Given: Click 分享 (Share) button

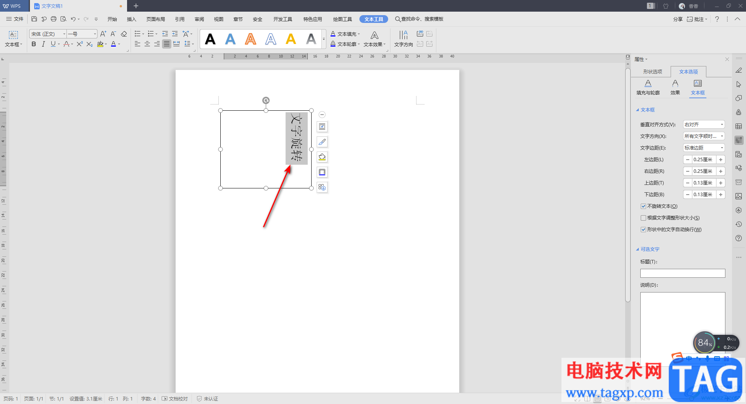Looking at the screenshot, I should pos(678,19).
